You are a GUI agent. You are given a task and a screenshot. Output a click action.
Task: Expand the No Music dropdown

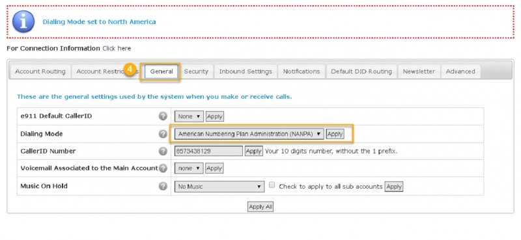219,187
